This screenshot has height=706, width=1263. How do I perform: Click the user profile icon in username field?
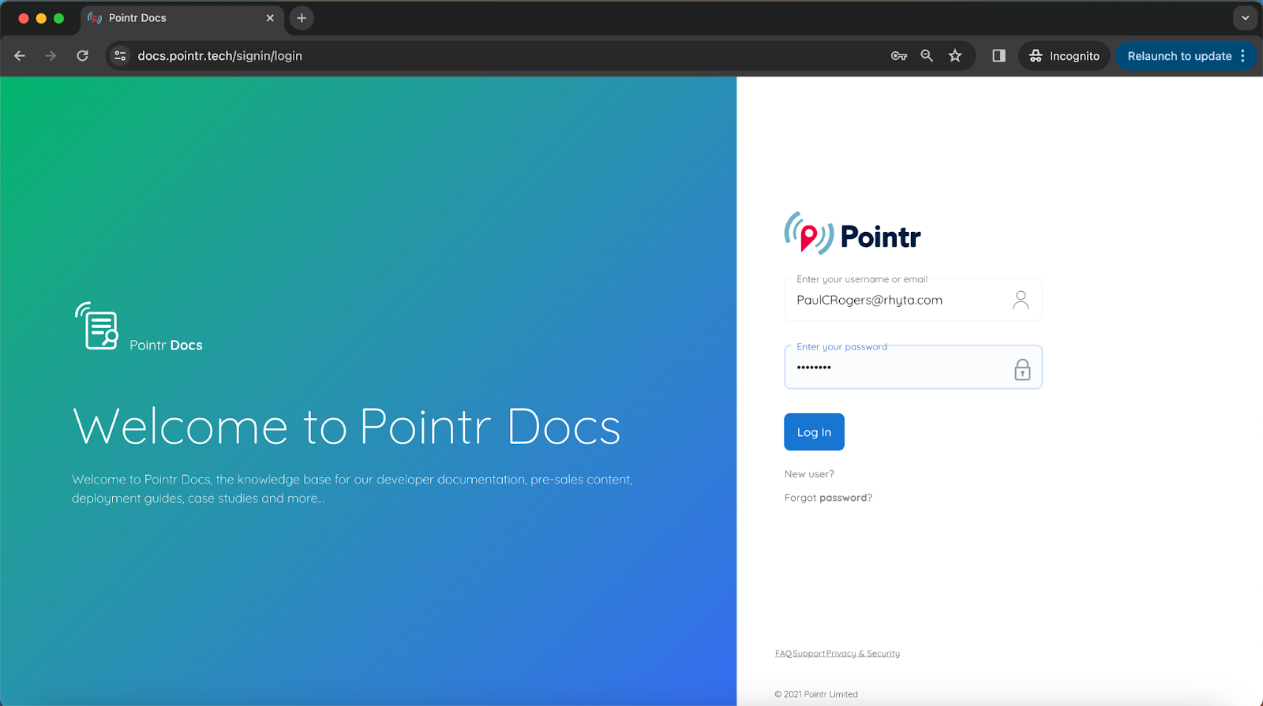(x=1021, y=300)
